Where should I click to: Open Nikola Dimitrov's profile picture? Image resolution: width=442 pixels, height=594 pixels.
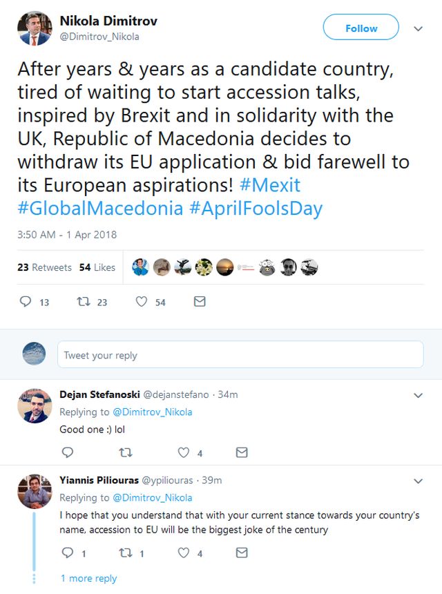coord(35,28)
